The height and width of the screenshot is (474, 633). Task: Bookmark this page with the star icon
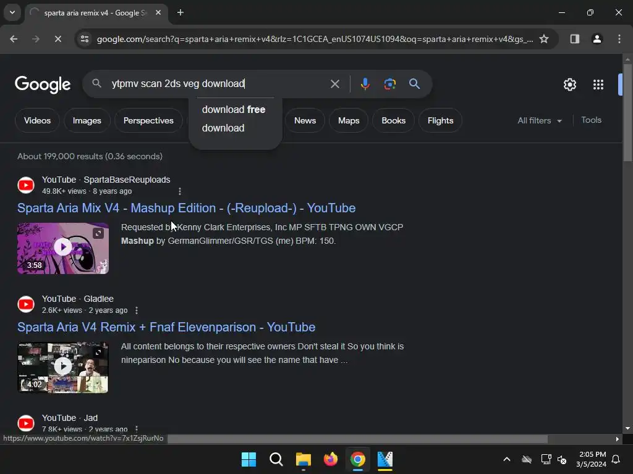pos(544,39)
